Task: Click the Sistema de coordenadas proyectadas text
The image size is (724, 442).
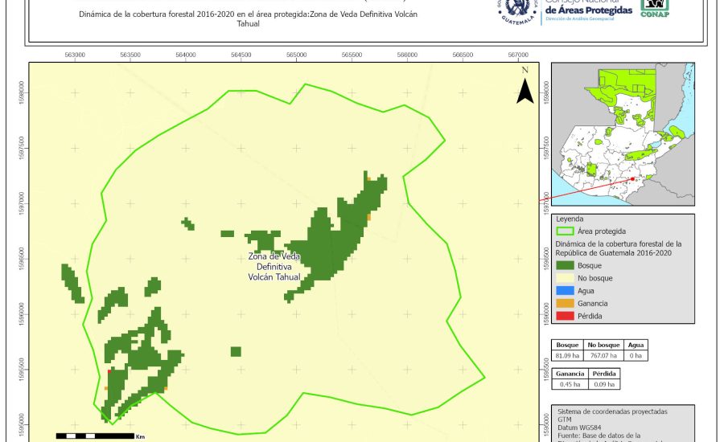Action: point(611,411)
